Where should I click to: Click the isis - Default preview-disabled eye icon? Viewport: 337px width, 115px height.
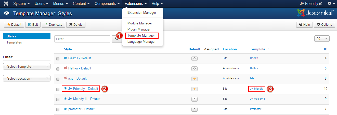coord(65,78)
